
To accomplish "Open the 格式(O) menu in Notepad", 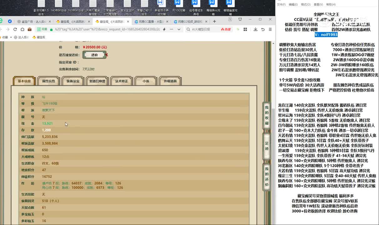I will pyautogui.click(x=306, y=4).
